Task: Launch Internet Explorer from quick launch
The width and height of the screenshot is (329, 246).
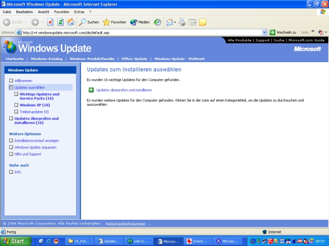Action: (x=49, y=241)
